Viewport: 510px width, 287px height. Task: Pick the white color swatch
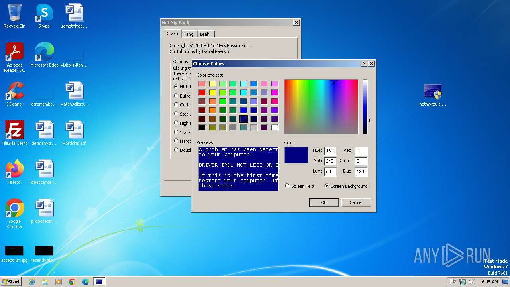275,128
